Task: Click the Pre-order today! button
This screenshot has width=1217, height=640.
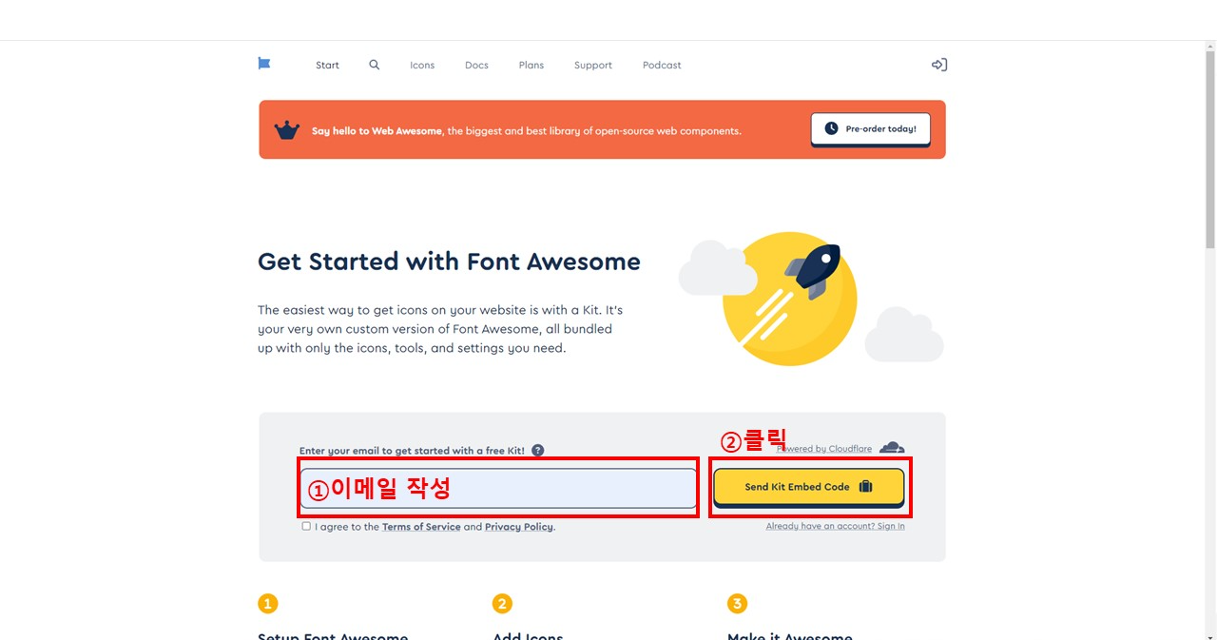Action: pos(871,128)
